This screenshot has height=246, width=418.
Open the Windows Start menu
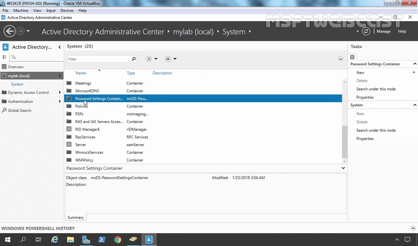(x=8, y=240)
